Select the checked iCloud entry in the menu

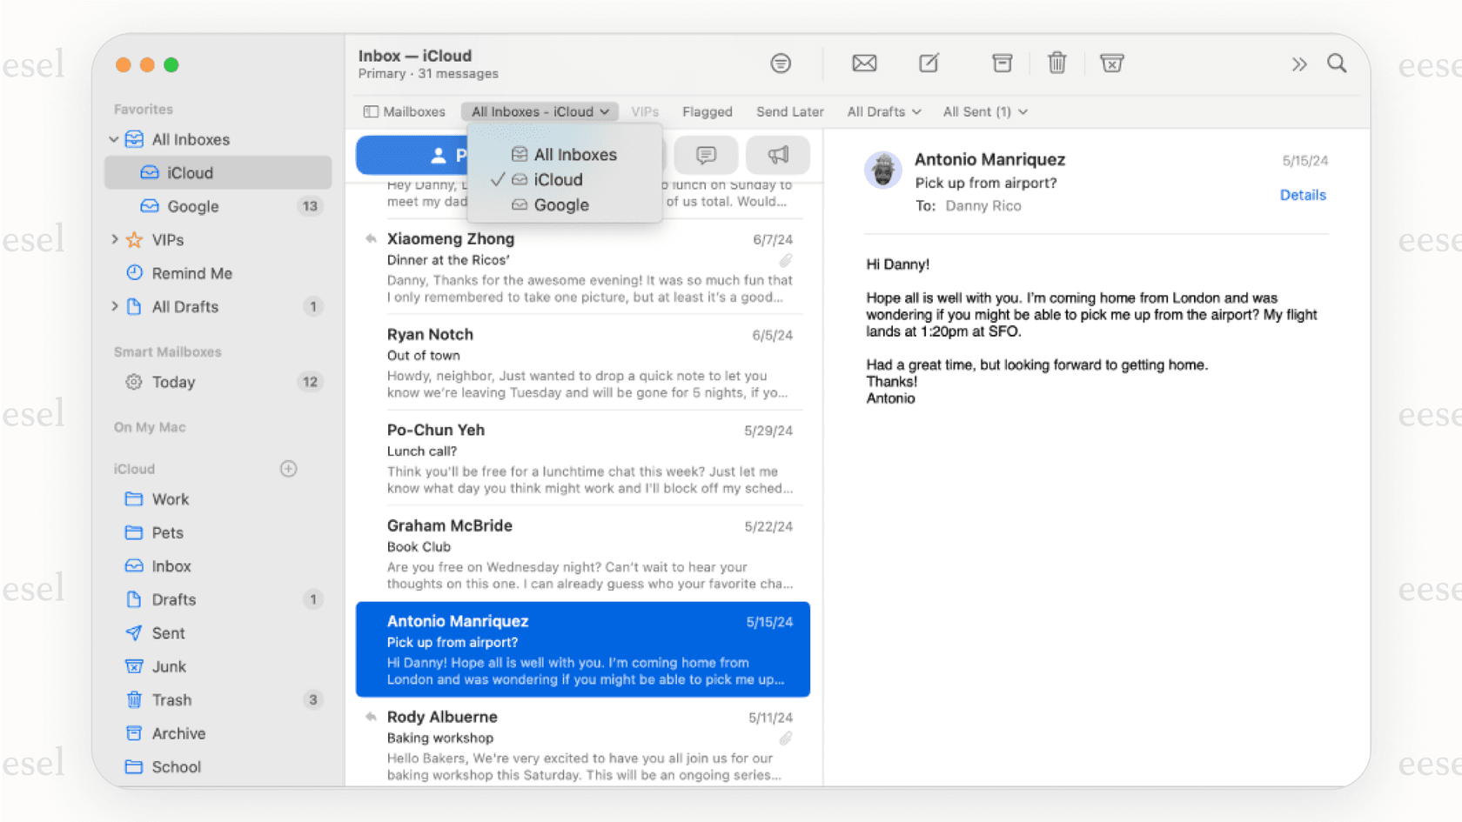(558, 180)
